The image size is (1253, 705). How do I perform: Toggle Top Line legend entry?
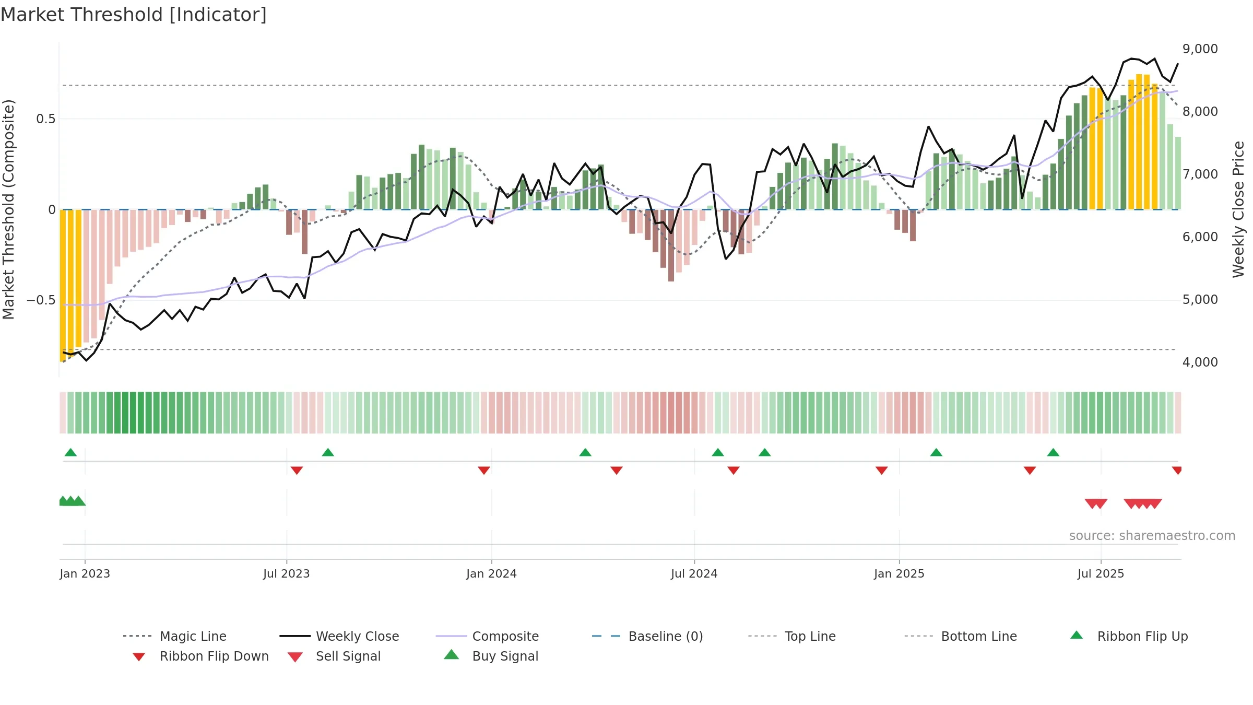[x=792, y=636]
